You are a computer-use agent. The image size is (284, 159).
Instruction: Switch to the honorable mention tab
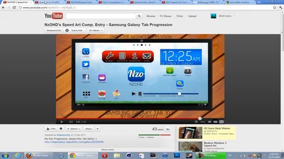click(240, 2)
